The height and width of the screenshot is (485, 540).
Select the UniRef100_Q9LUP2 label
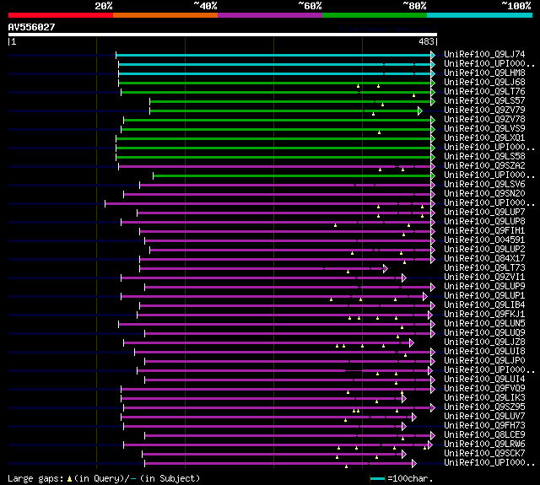click(x=484, y=250)
